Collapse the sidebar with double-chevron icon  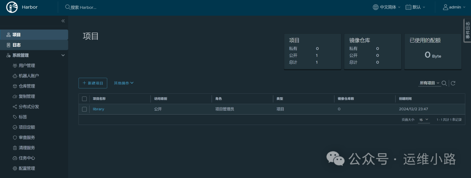coord(63,21)
